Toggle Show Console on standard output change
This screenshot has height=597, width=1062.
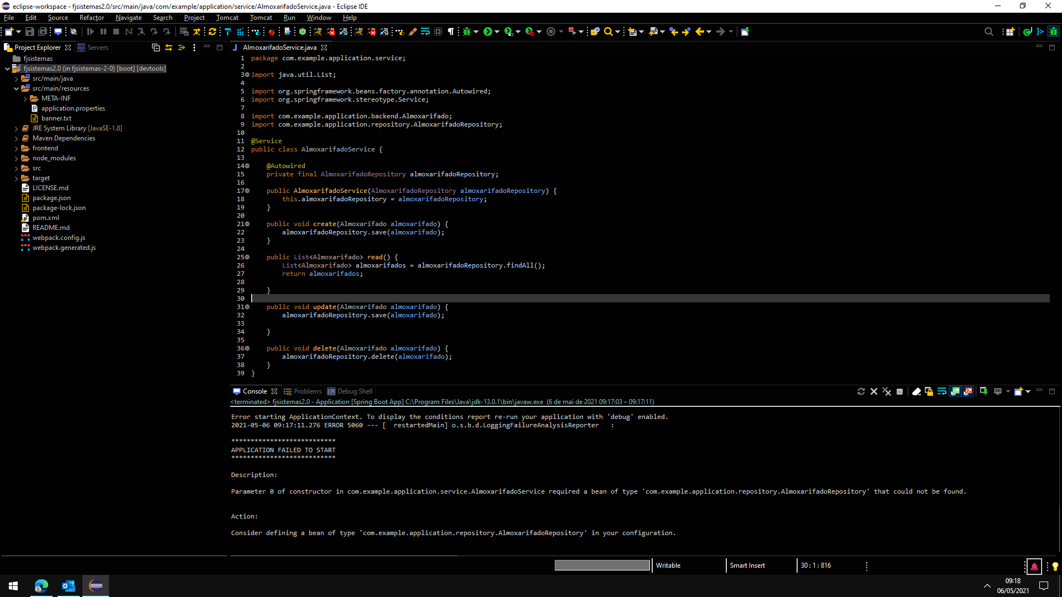[x=955, y=391]
